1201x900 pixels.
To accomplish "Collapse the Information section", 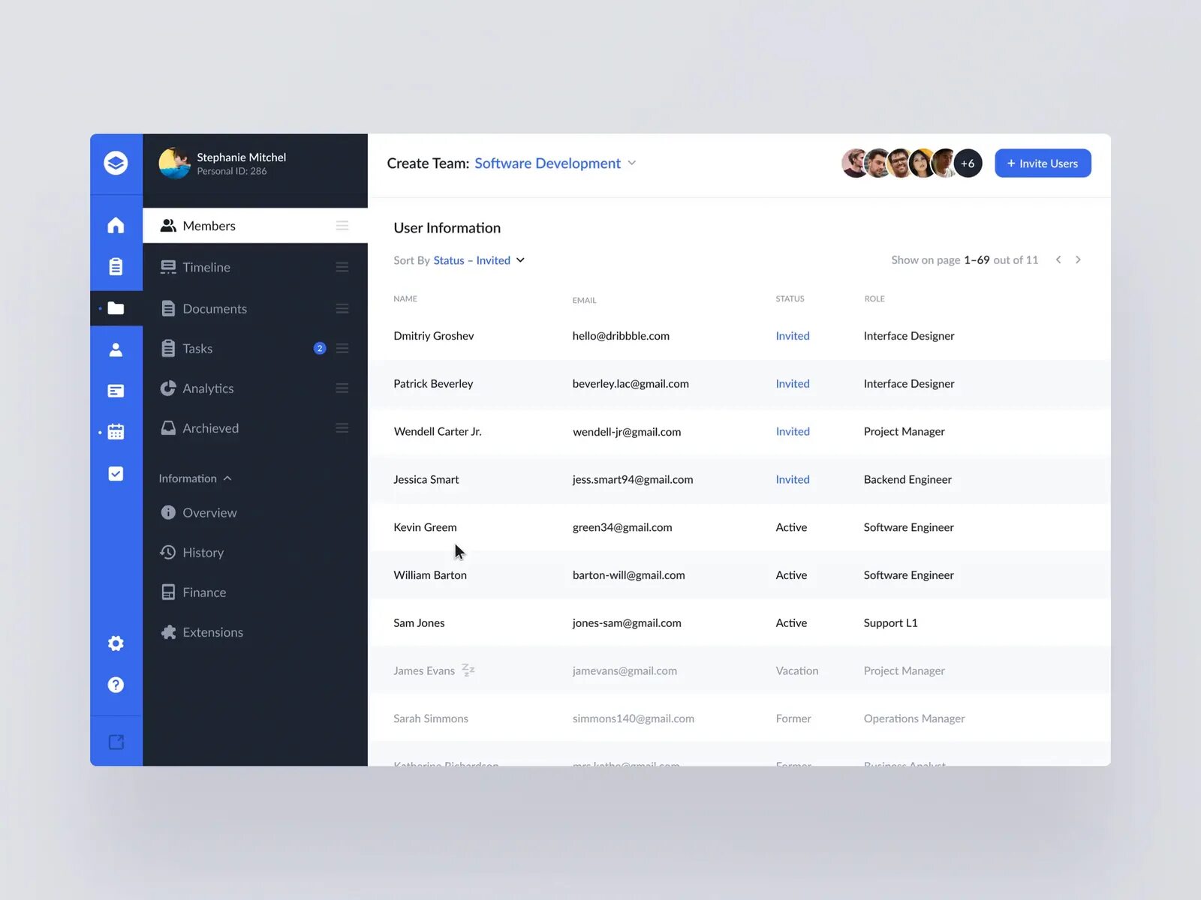I will click(x=195, y=478).
